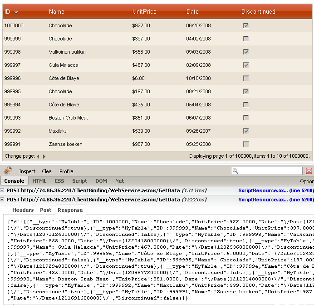Screen dimensions: 314x305
Task: Expand the first POST GetData request (1315ms)
Action: pyautogui.click(x=2, y=190)
